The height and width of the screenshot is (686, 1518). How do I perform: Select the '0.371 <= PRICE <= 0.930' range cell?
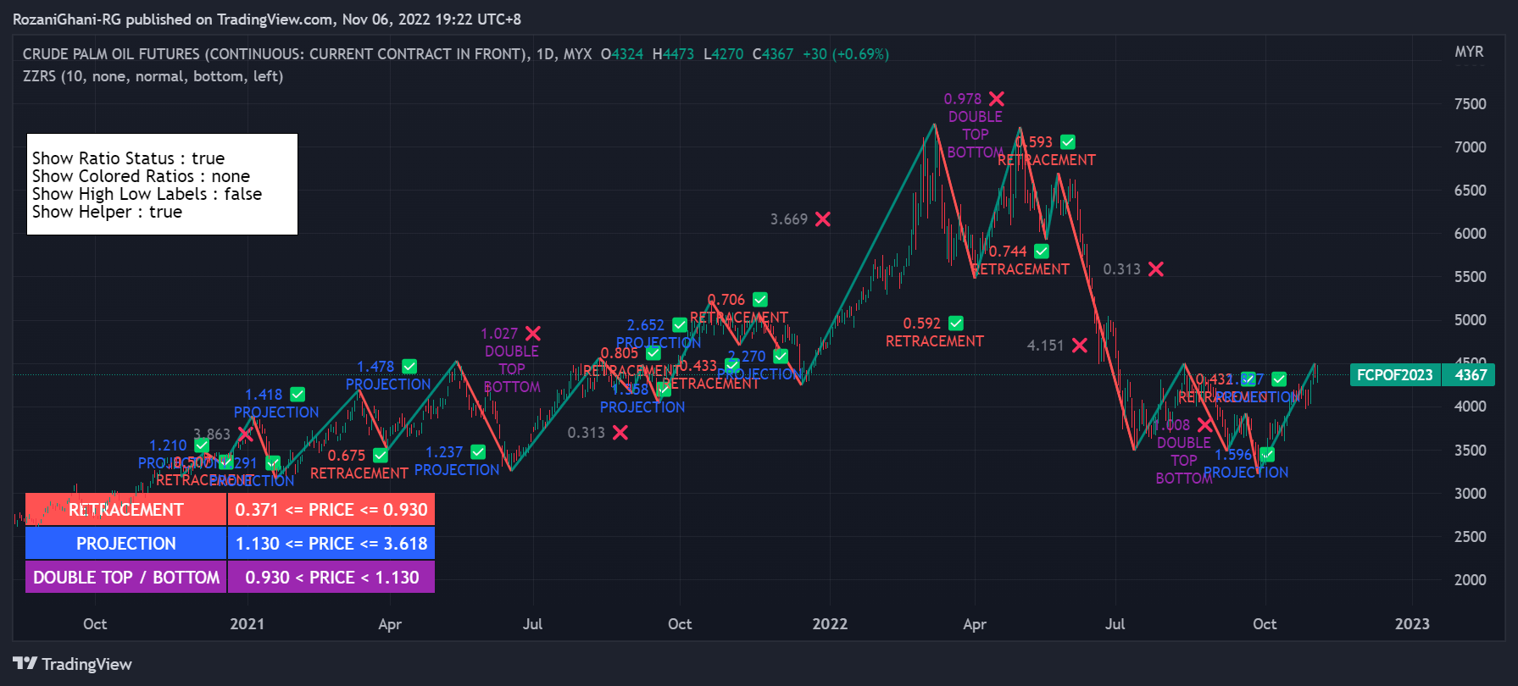coord(331,510)
